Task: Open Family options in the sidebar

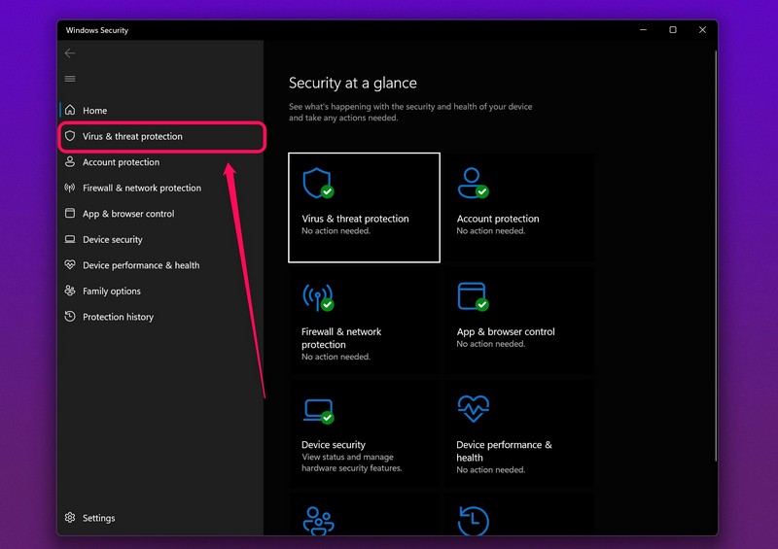Action: (111, 292)
